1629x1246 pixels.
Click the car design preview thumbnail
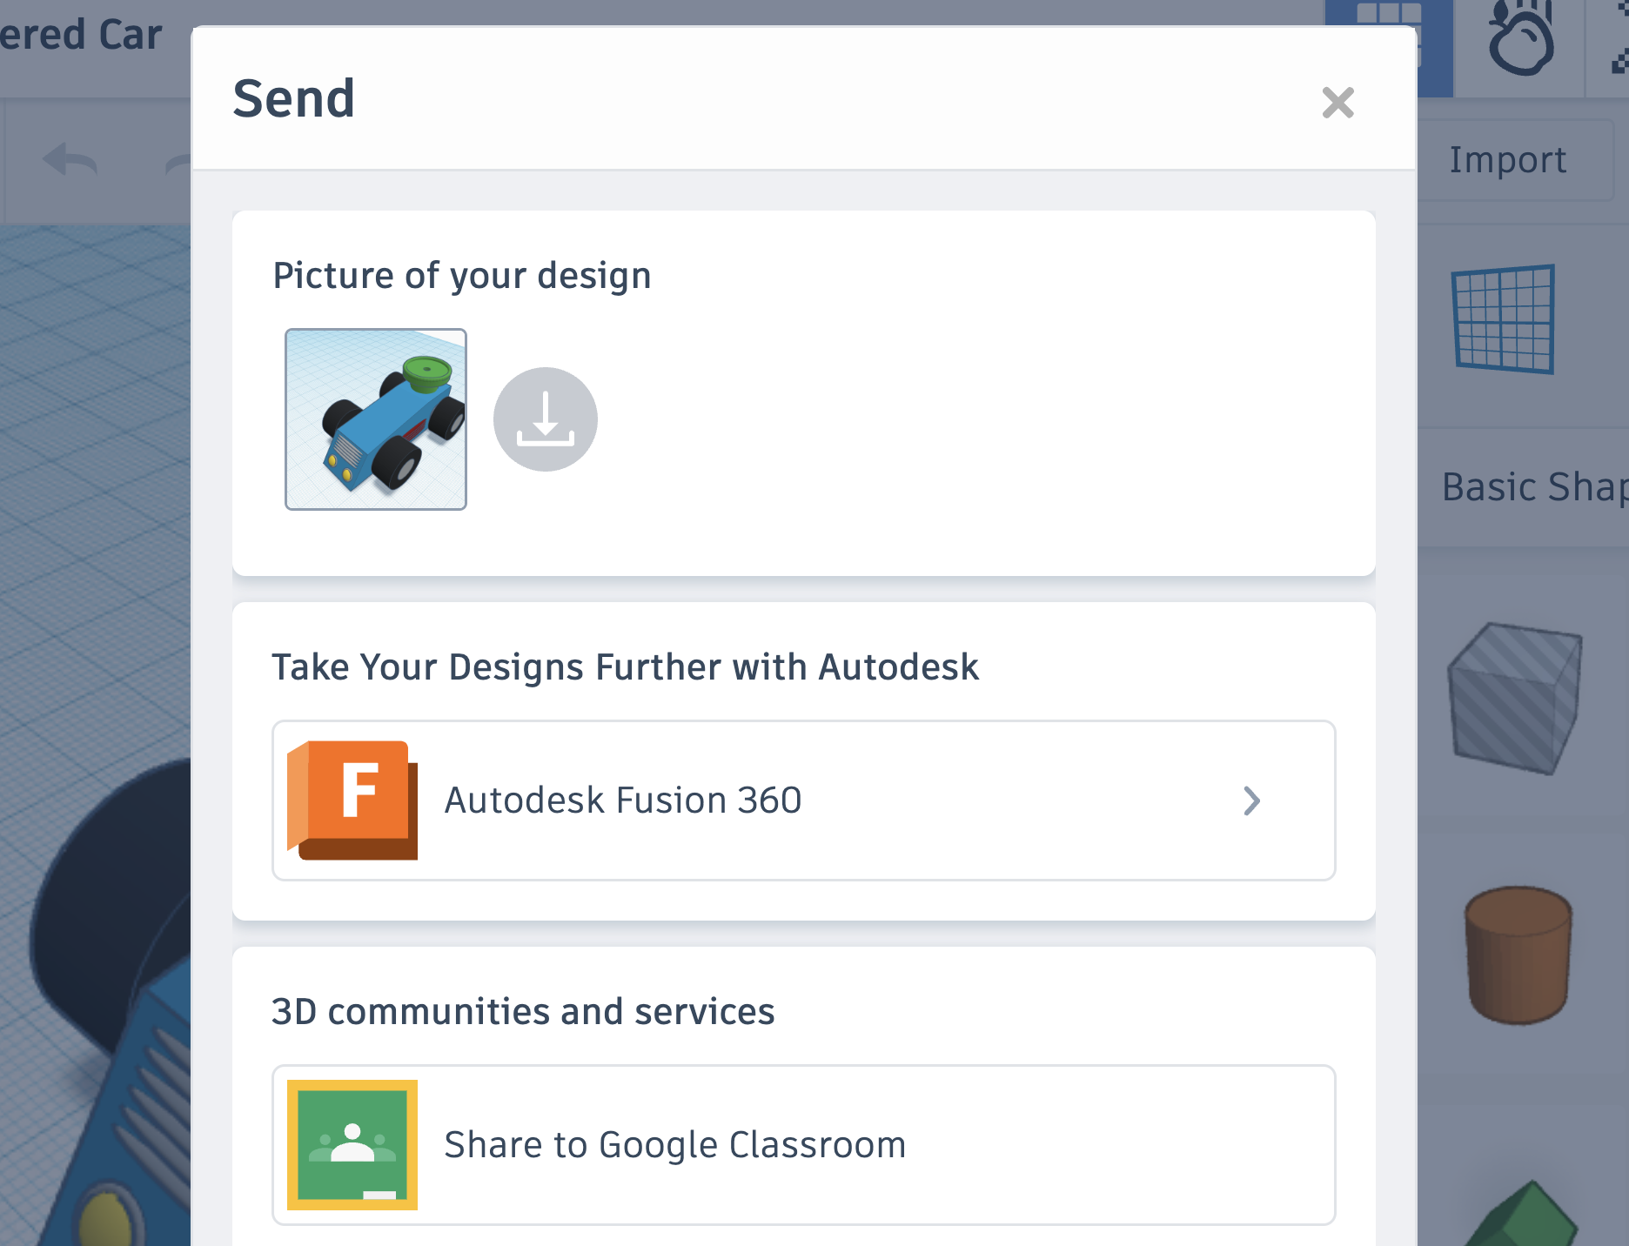coord(376,419)
